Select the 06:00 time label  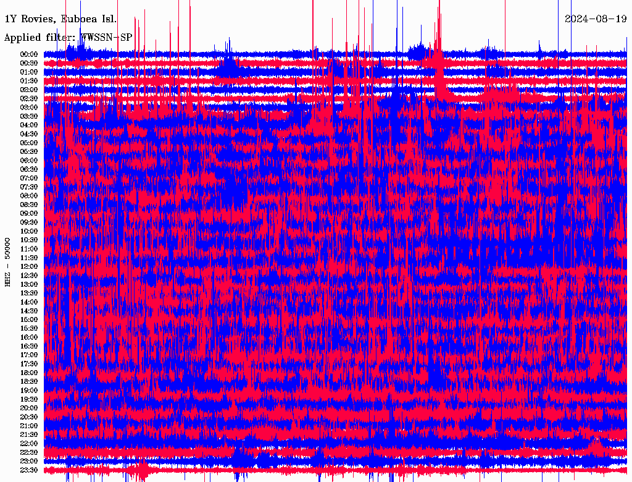29,160
